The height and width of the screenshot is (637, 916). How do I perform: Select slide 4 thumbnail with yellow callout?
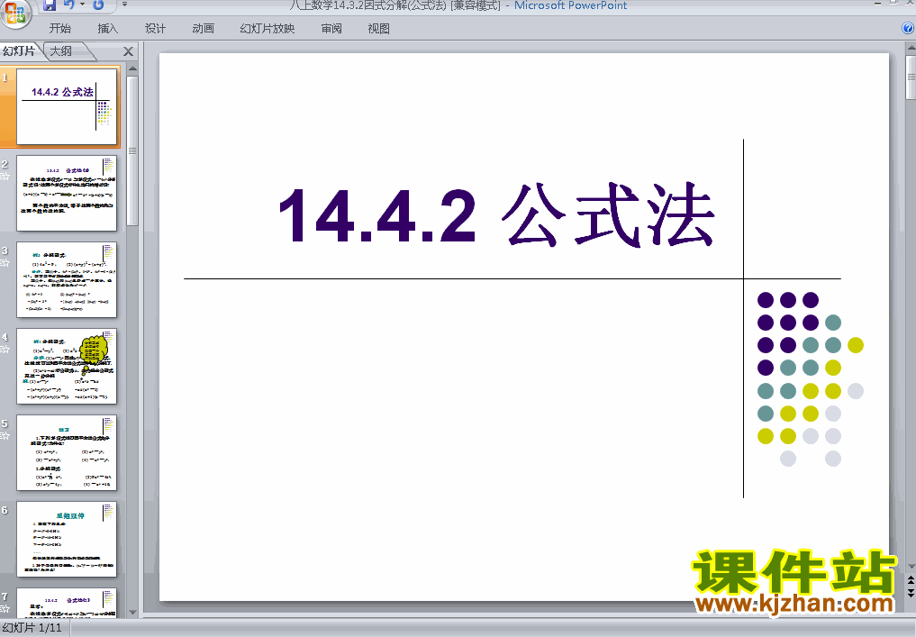(x=67, y=366)
